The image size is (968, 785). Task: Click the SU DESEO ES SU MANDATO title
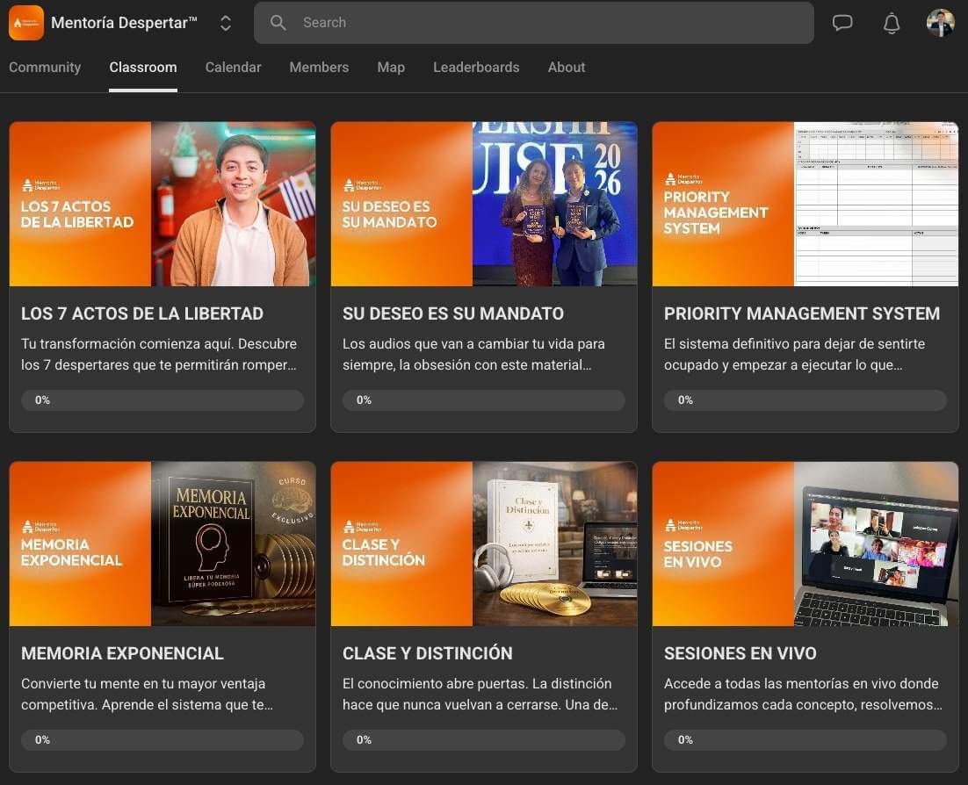coord(453,313)
